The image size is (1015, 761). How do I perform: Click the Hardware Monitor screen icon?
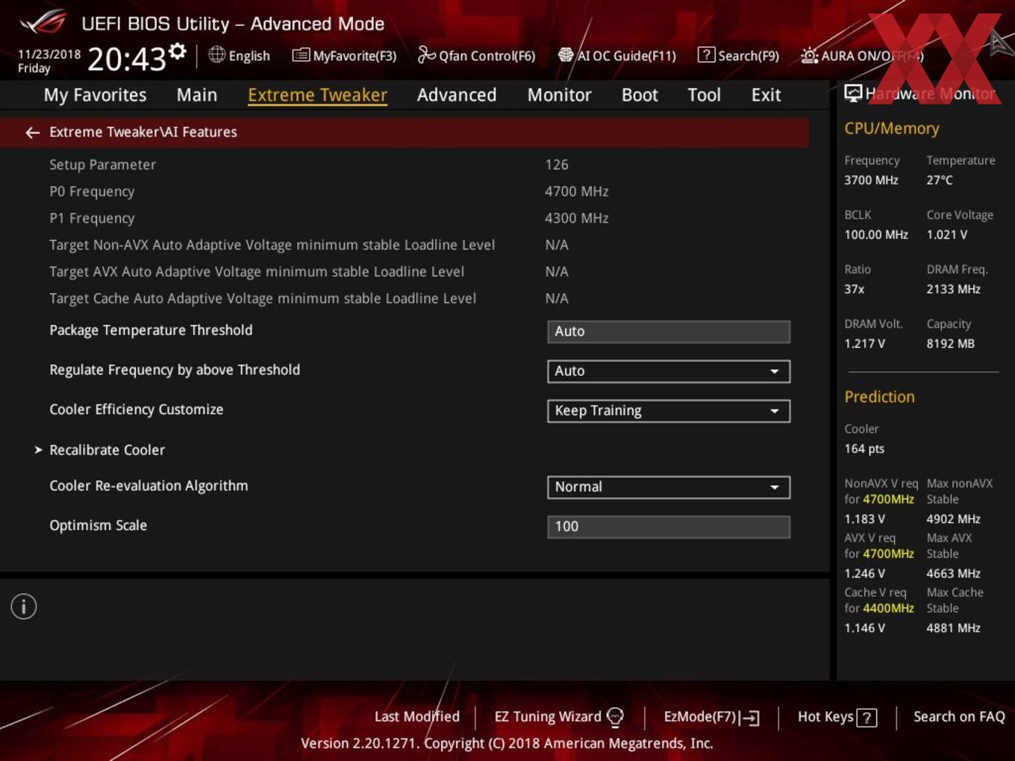853,93
